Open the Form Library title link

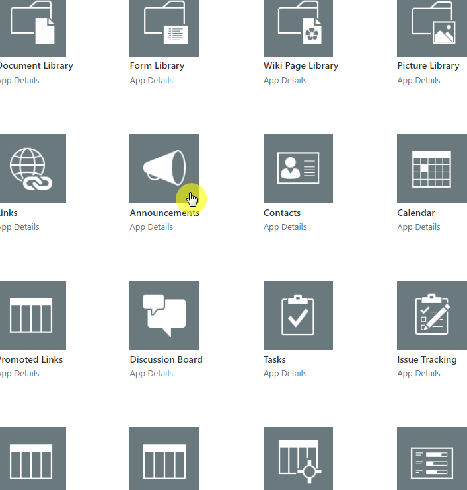157,66
